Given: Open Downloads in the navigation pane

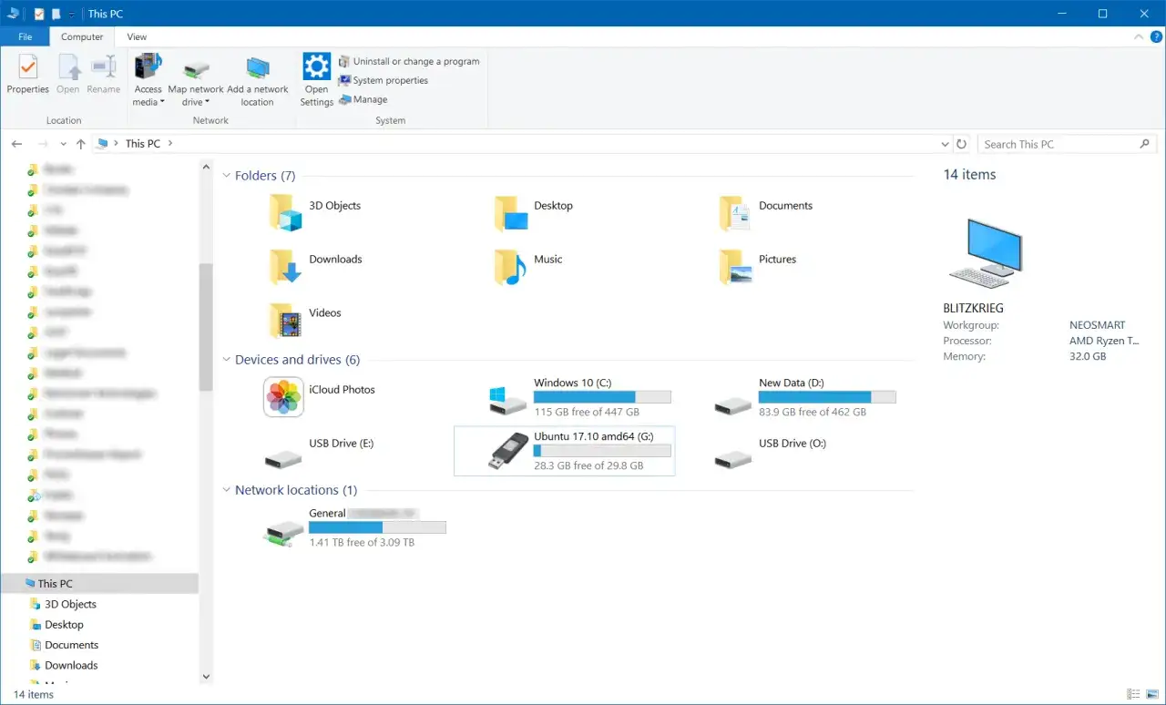Looking at the screenshot, I should point(71,665).
